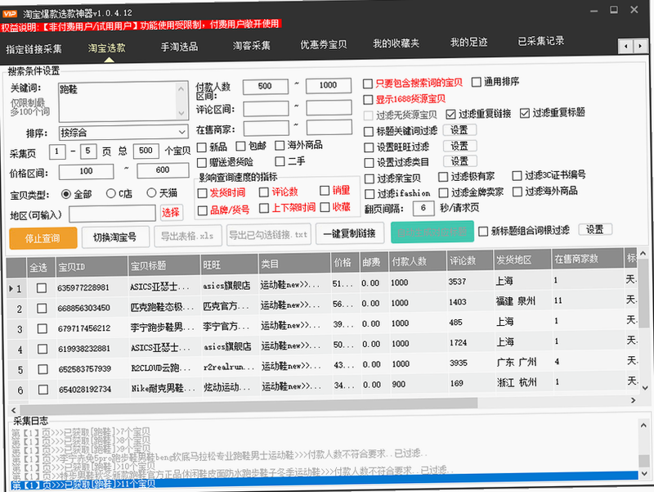
Task: Click the 一键复制链接 button
Action: point(350,233)
